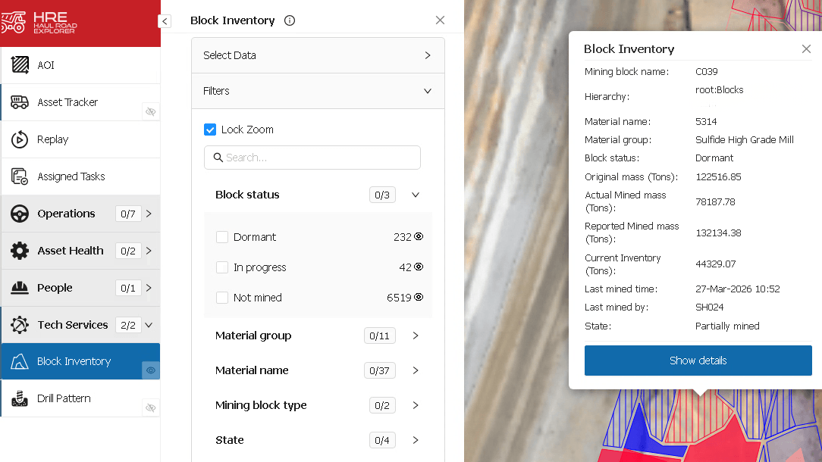Toggle Block Inventory layer visibility eye
Viewport: 822px width, 462px height.
(151, 370)
